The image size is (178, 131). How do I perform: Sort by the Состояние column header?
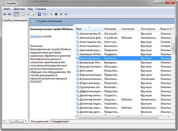(130, 29)
